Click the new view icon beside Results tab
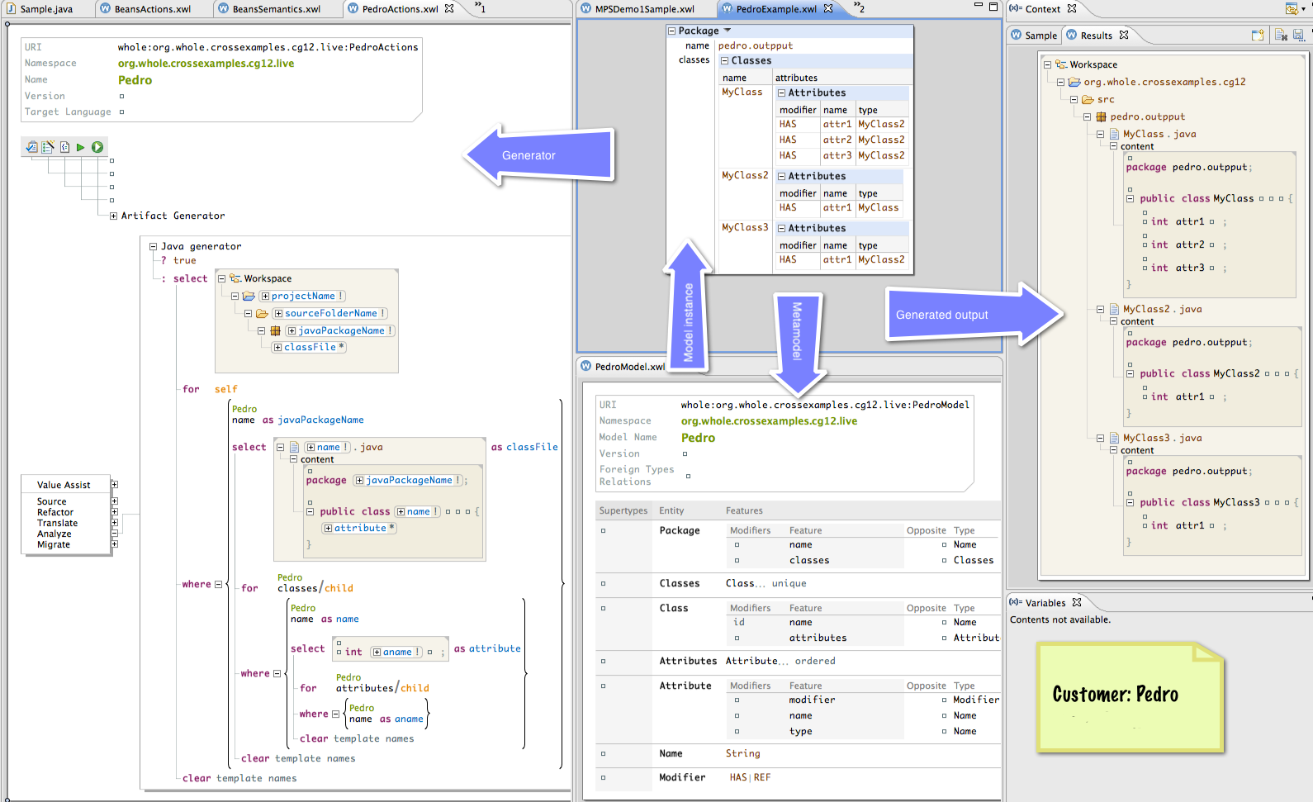Image resolution: width=1313 pixels, height=802 pixels. tap(1257, 36)
